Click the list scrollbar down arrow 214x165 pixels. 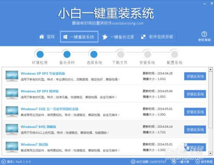click(x=211, y=153)
